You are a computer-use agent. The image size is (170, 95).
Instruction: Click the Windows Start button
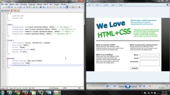click(3, 93)
